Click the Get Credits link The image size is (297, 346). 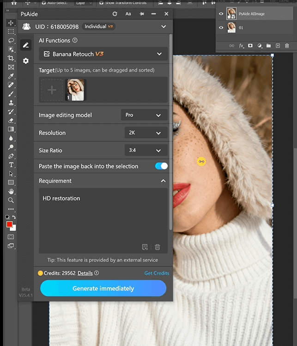(x=157, y=273)
